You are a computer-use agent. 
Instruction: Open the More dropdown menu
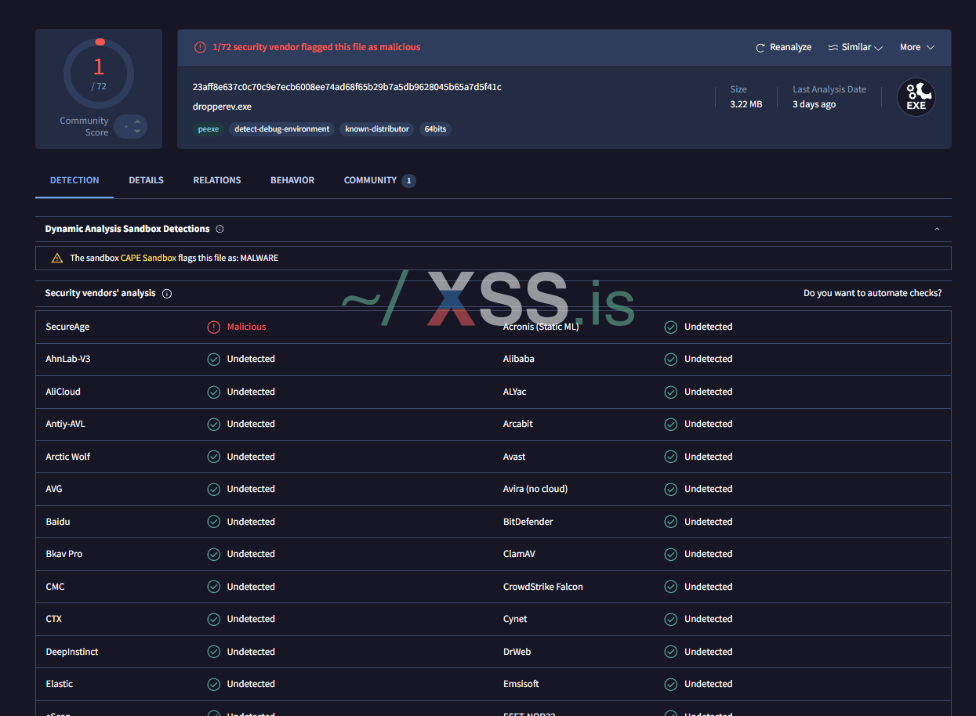[x=916, y=48]
